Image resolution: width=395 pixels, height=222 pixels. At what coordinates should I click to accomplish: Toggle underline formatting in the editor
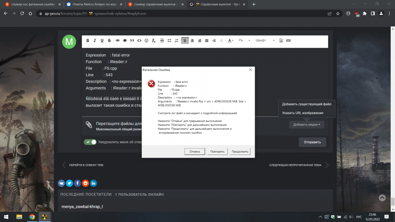(x=102, y=41)
